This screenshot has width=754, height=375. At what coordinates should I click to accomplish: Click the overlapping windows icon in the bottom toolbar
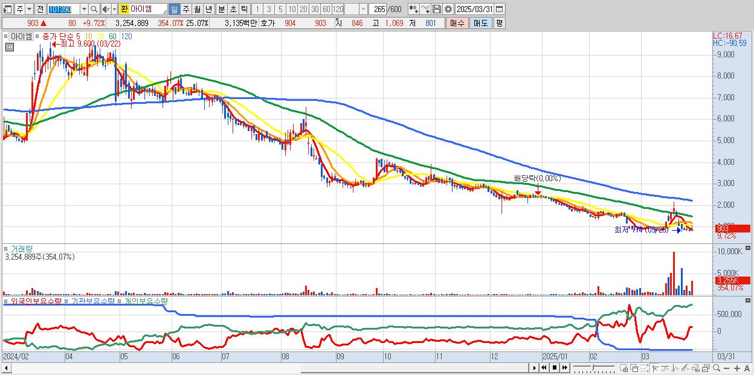pyautogui.click(x=634, y=368)
